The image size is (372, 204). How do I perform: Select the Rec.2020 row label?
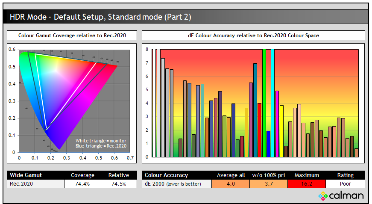[21, 183]
